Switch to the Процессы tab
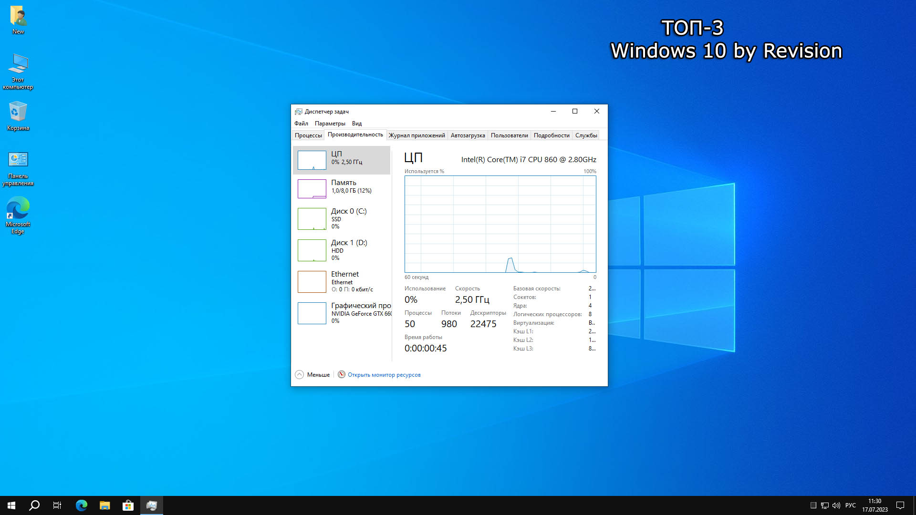 308,135
